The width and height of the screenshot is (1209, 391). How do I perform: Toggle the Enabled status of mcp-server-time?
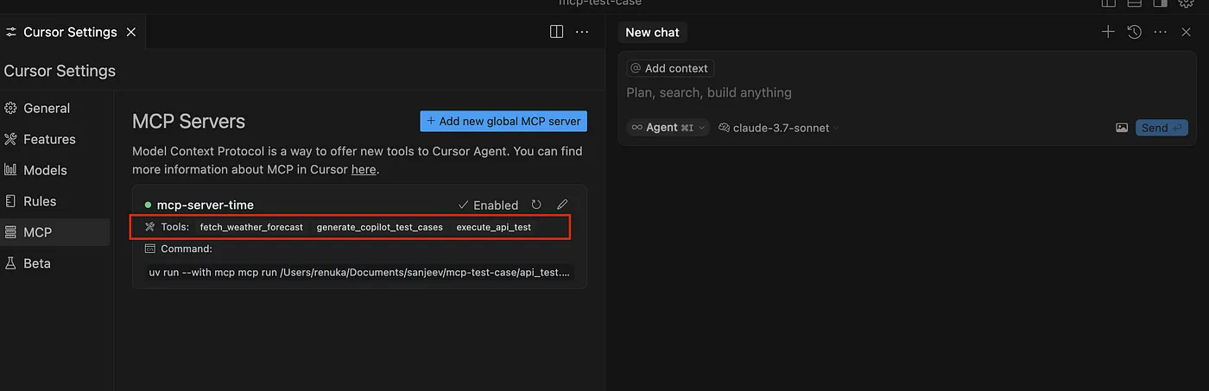(488, 205)
